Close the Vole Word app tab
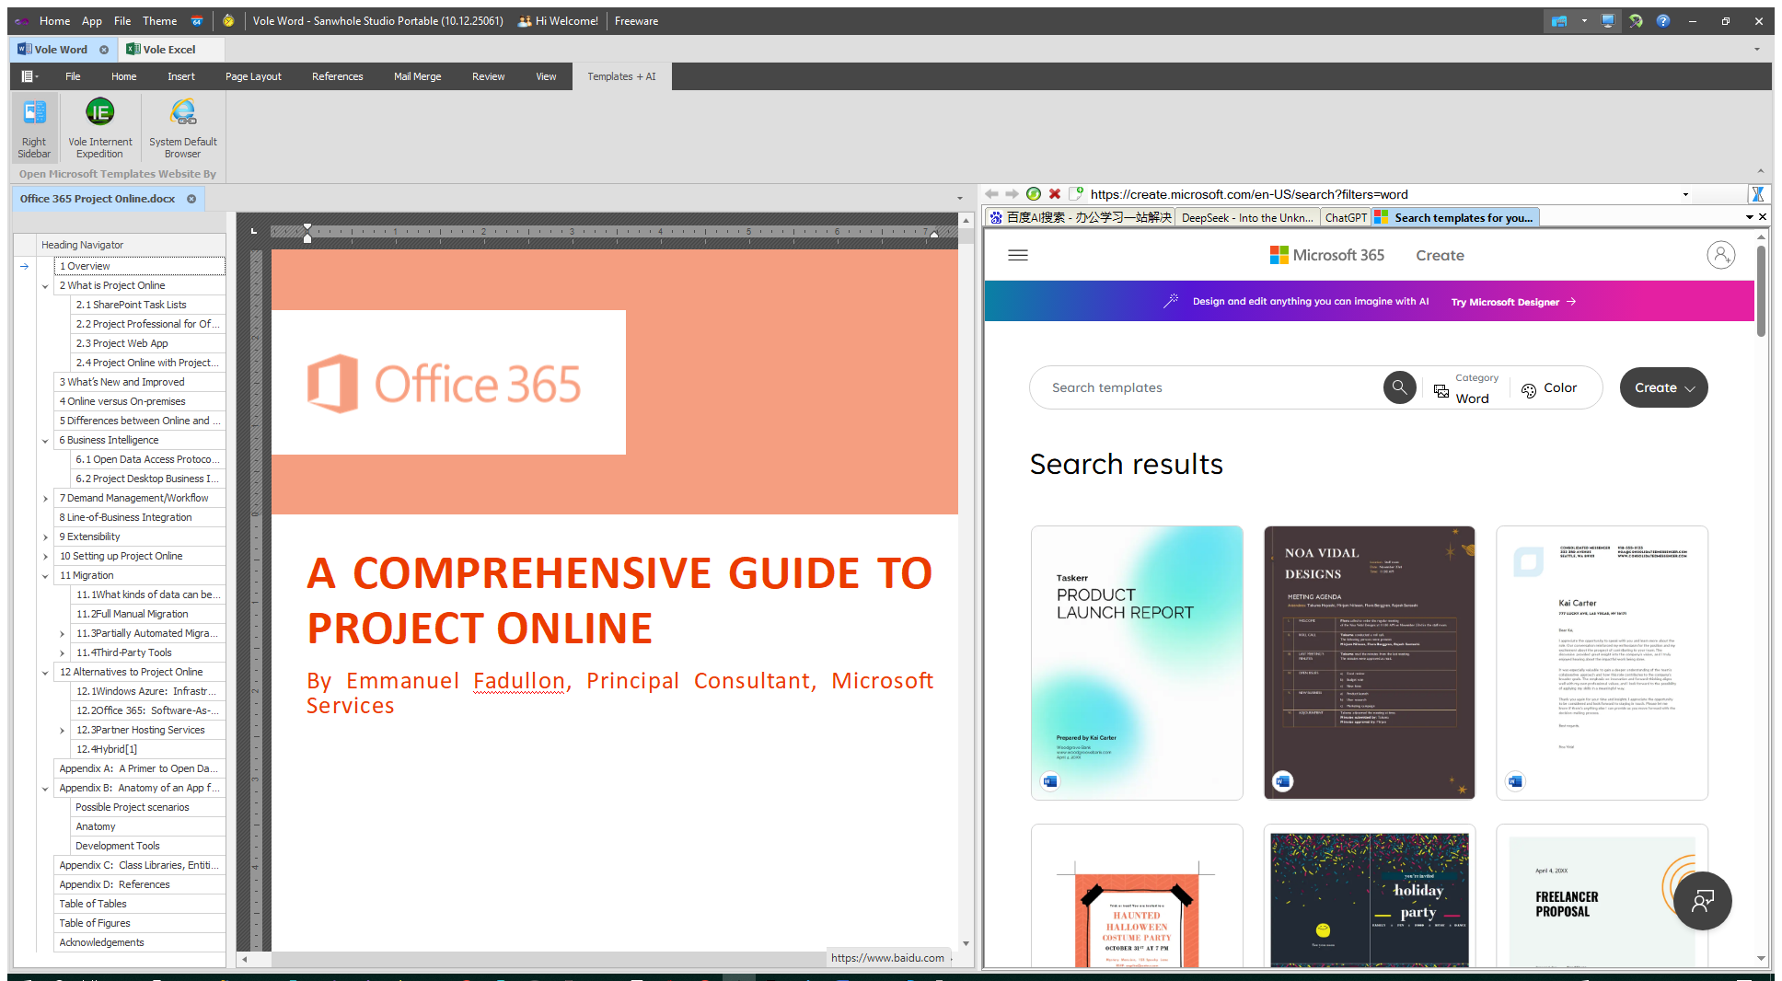Screen dimensions: 1782x981 click(104, 50)
